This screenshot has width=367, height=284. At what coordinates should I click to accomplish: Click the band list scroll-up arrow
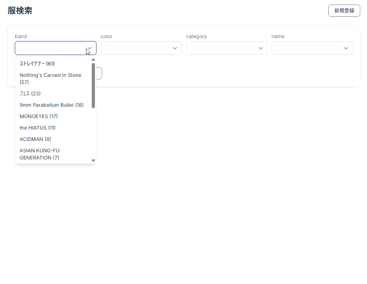point(94,59)
